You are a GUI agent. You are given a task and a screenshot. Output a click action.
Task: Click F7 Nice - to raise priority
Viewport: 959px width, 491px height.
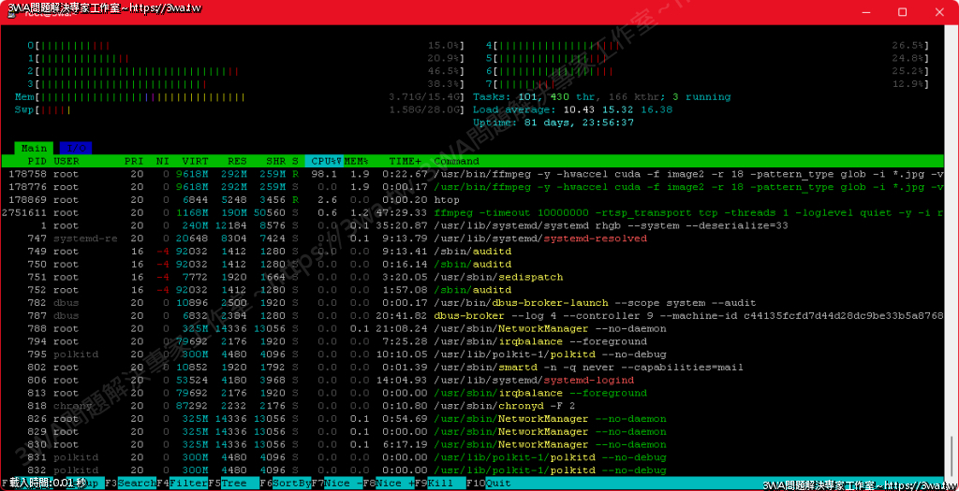pos(334,484)
